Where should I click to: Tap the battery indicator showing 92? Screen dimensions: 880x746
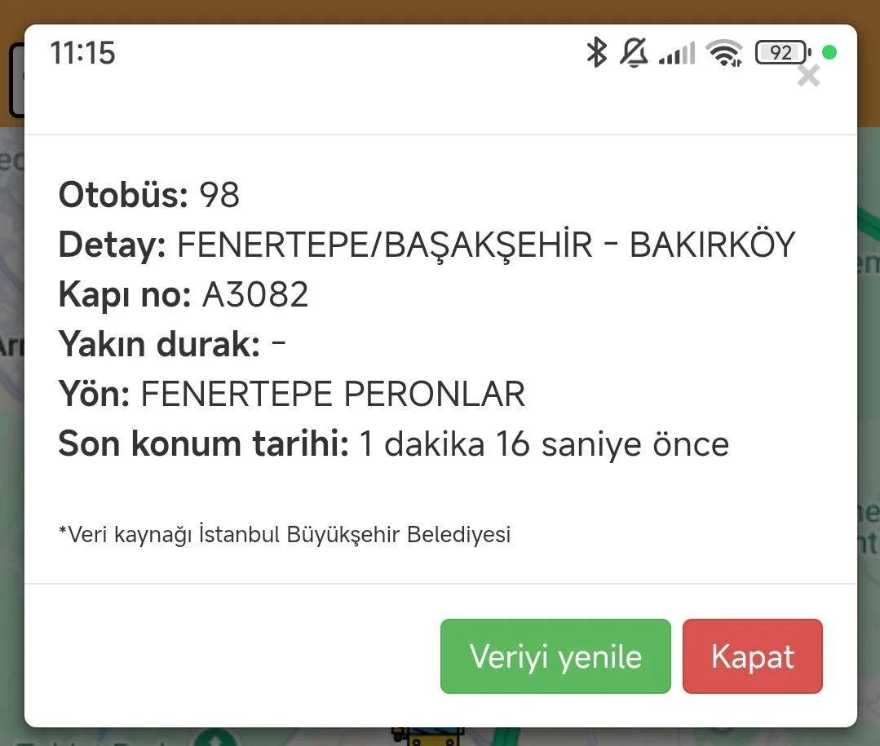(783, 53)
